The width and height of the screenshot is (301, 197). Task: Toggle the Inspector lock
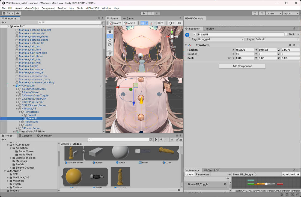pos(294,29)
